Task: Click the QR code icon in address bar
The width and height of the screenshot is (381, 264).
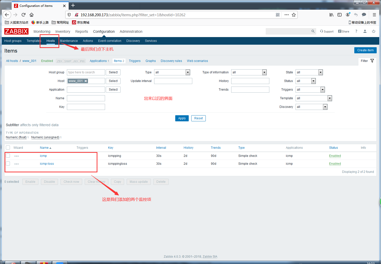Action: pyautogui.click(x=278, y=15)
